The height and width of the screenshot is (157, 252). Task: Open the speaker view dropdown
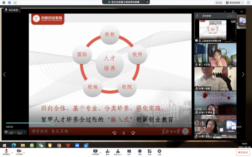click(x=235, y=2)
